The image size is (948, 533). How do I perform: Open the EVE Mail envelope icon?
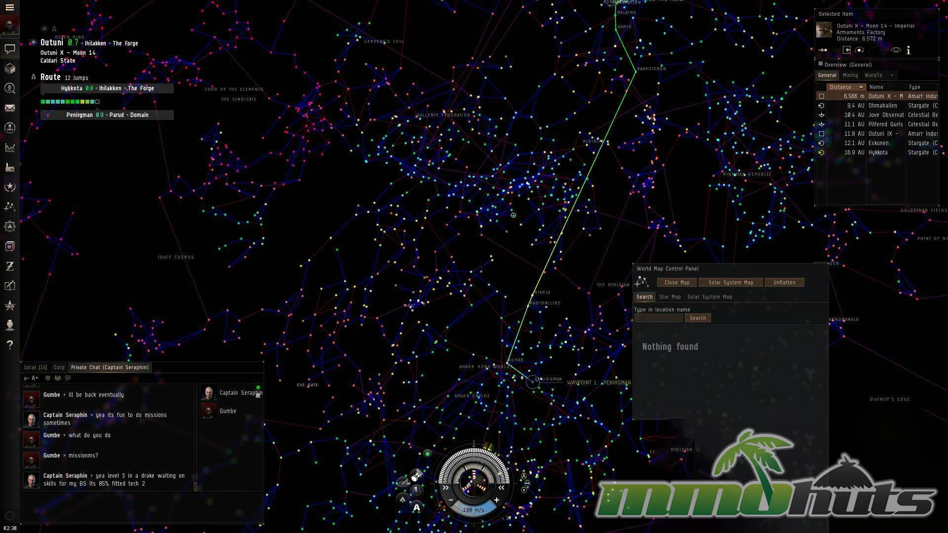pos(9,108)
